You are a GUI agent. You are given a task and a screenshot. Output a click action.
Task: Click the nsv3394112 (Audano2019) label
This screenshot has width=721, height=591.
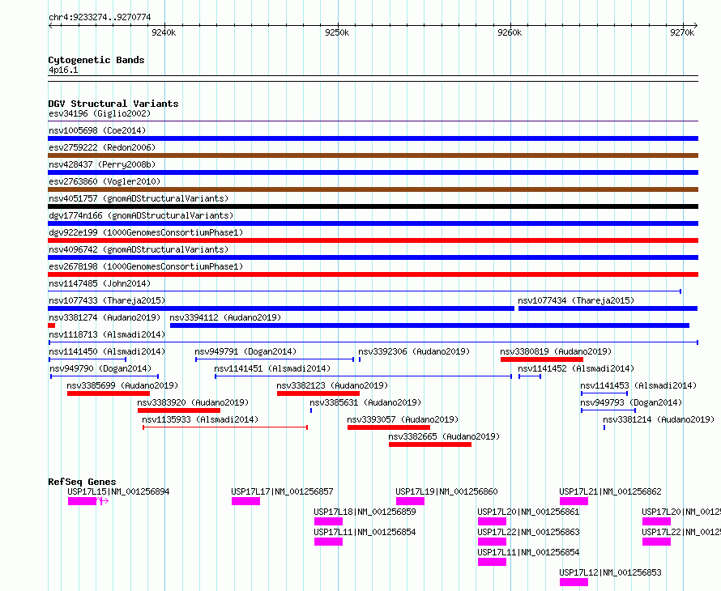tap(225, 317)
